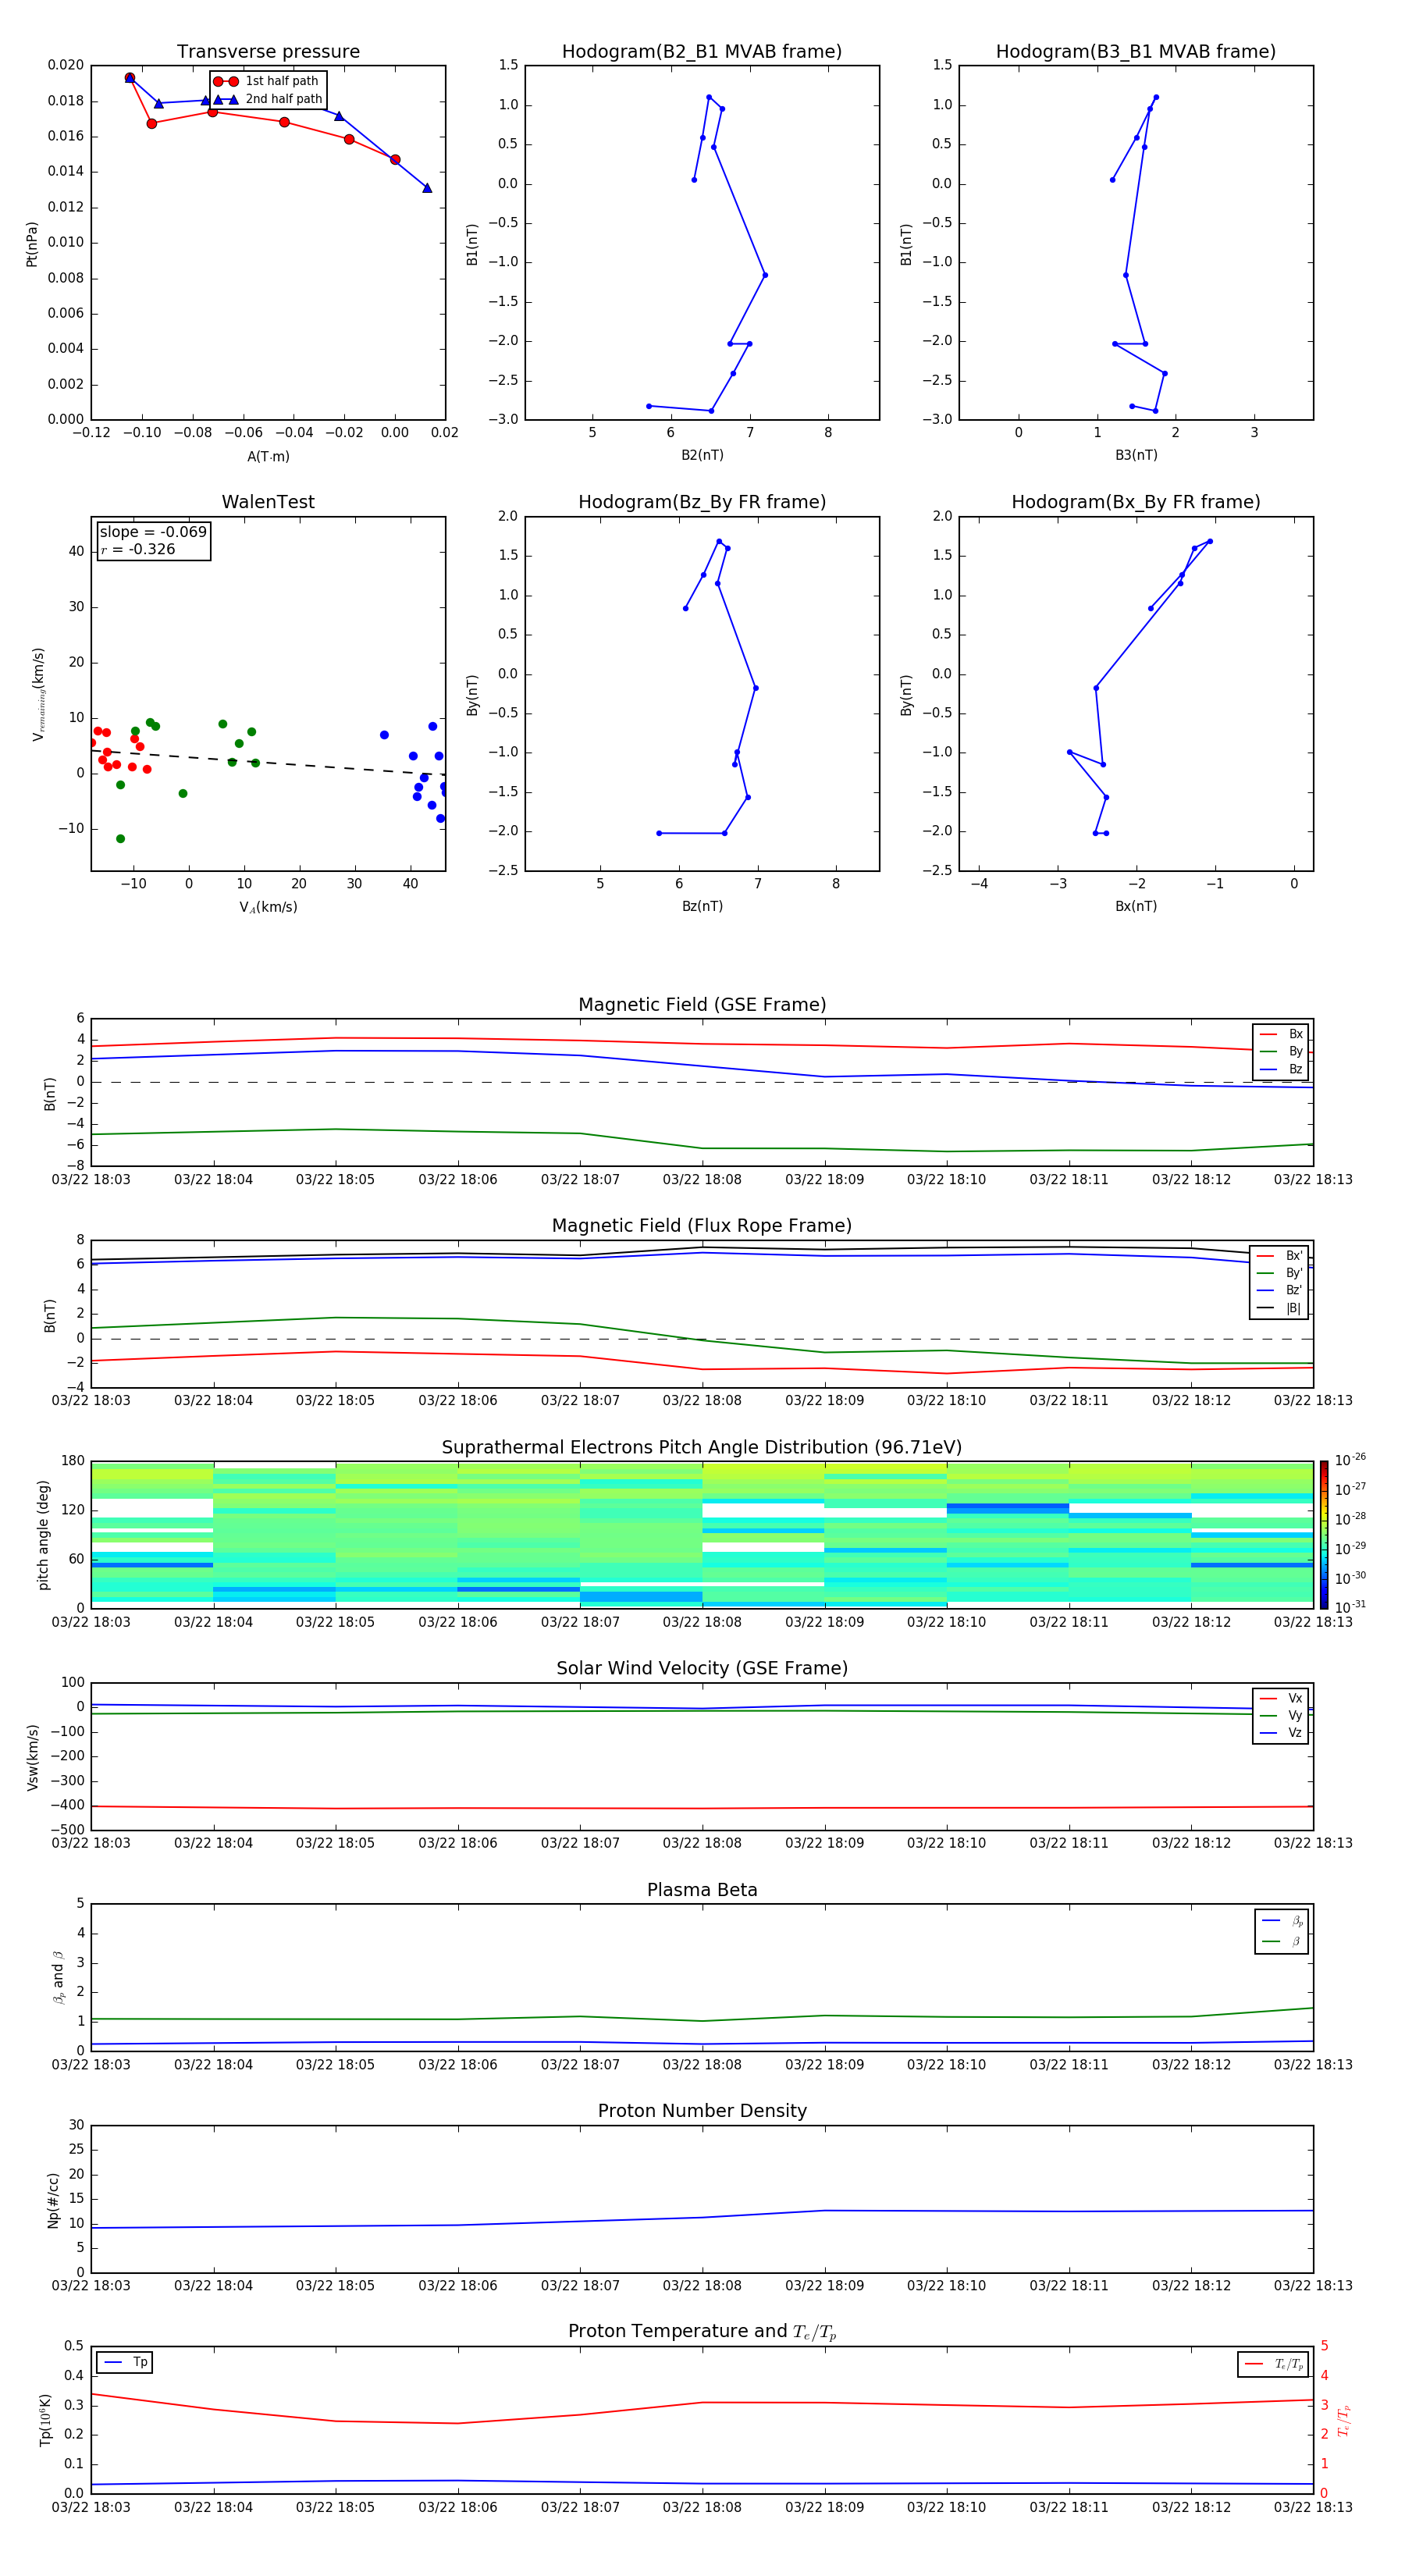Click the Transverse pressure plot title

coord(268,52)
